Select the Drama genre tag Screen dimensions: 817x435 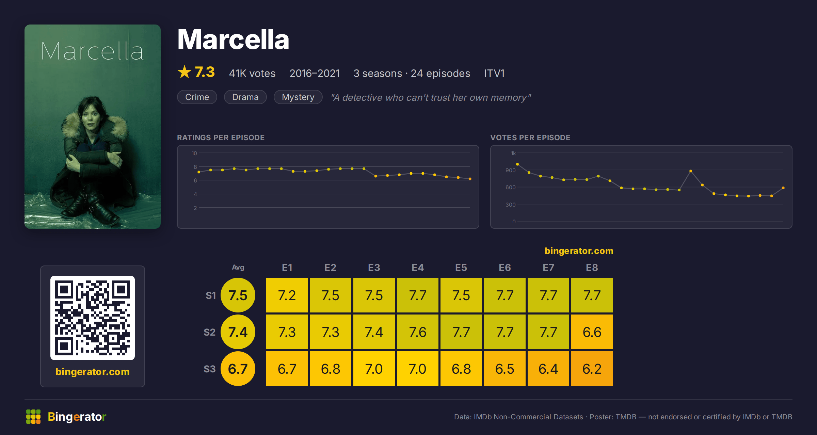pos(245,97)
